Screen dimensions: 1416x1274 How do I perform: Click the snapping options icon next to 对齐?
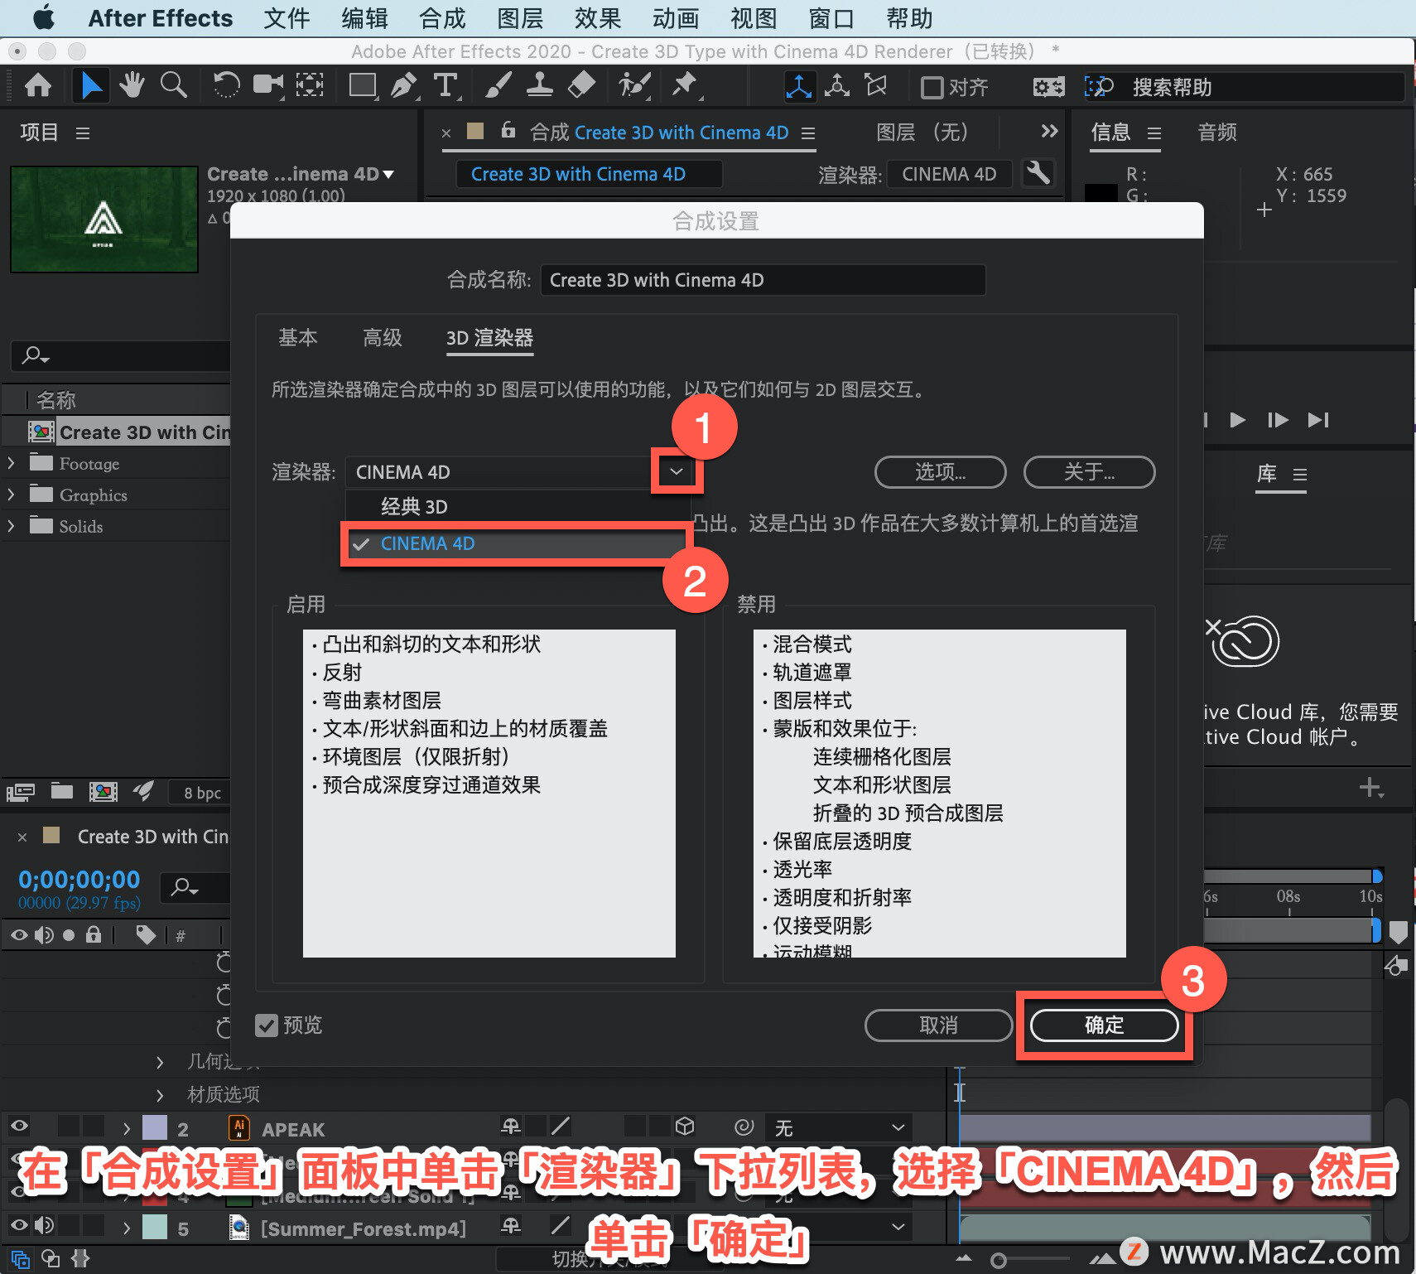coord(1048,87)
